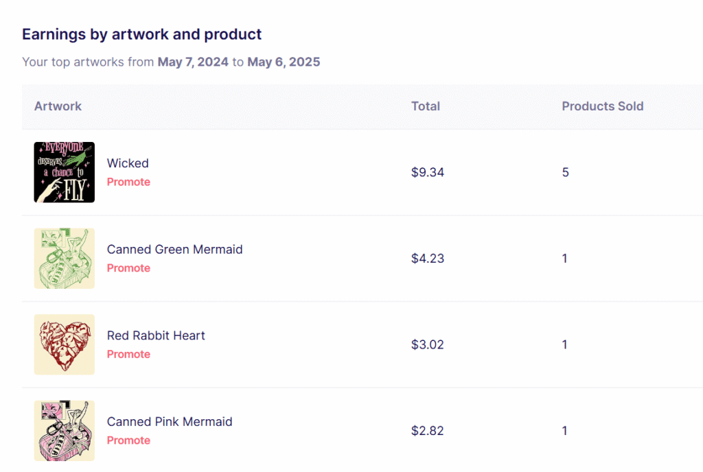Screen dimensions: 703x472
Task: Open the Red Rabbit Heart thumbnail
Action: 64,344
